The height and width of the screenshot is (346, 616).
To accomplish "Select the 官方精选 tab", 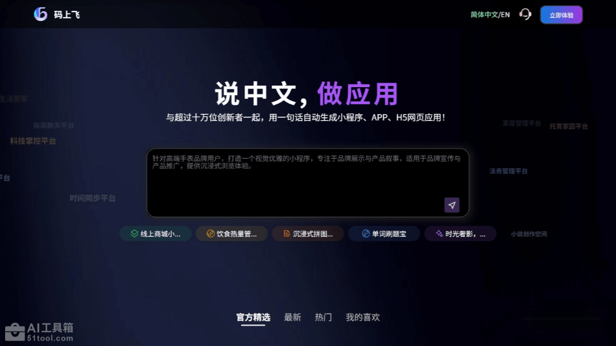I will [253, 317].
